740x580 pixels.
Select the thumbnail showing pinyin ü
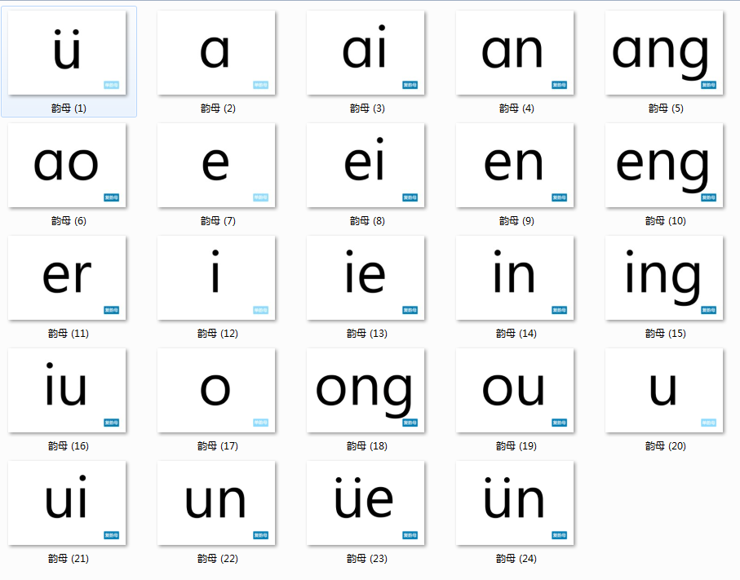tap(67, 52)
